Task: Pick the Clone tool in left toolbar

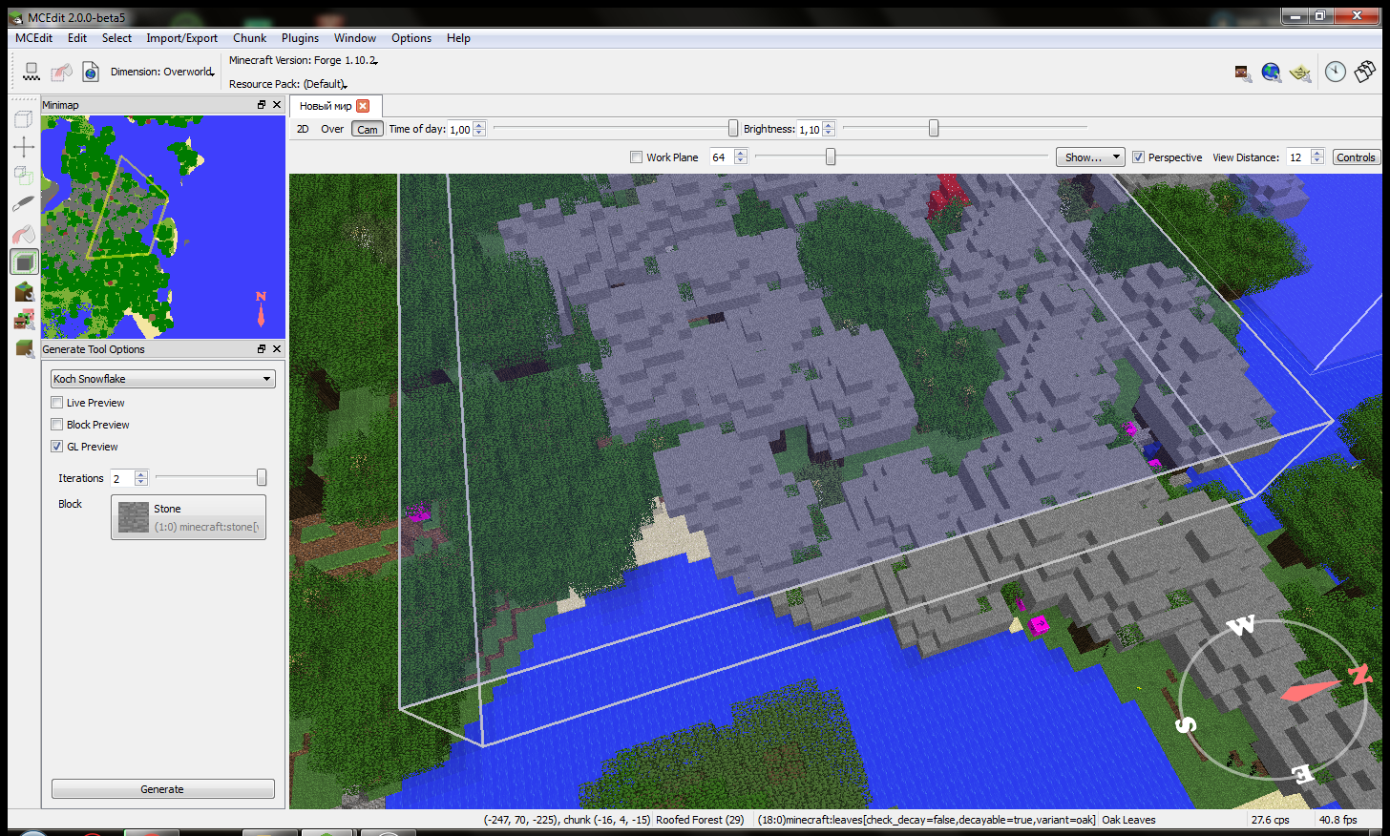Action: pyautogui.click(x=24, y=176)
